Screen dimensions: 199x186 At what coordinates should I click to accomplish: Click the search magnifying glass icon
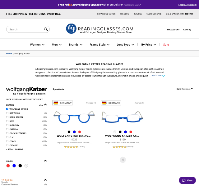tap(46, 29)
